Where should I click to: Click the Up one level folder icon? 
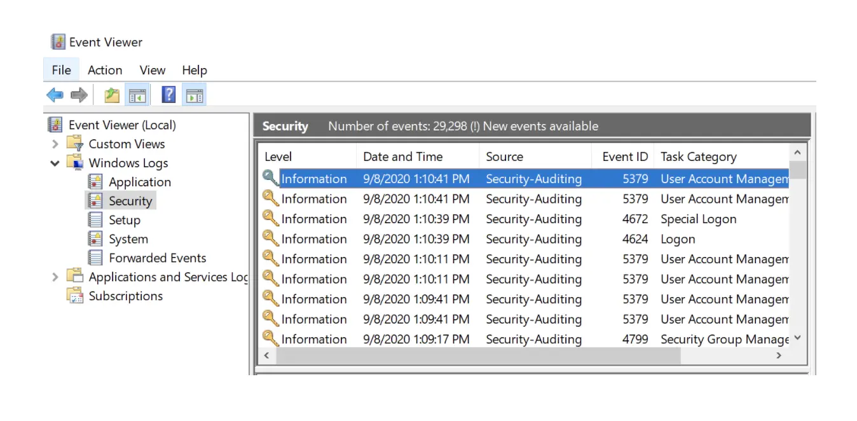112,95
